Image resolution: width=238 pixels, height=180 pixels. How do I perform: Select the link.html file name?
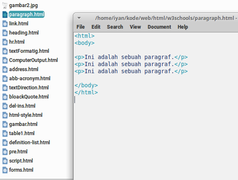pos(19,24)
